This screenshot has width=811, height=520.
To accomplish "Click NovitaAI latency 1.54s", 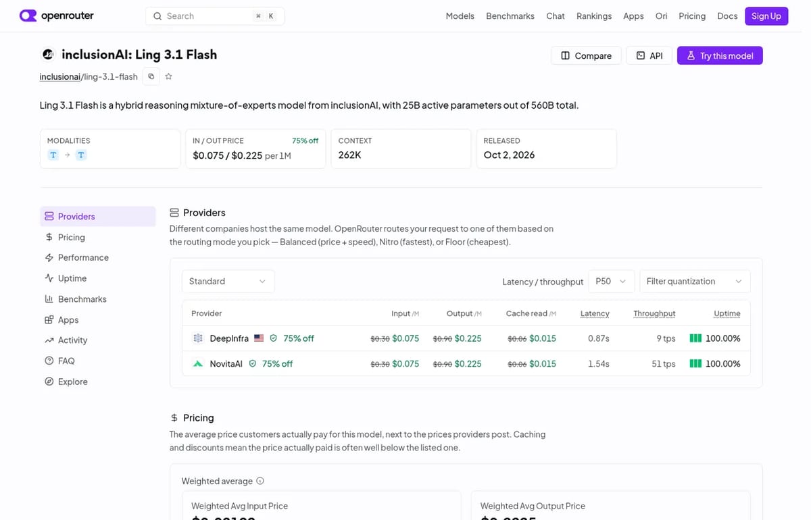I will coord(599,364).
